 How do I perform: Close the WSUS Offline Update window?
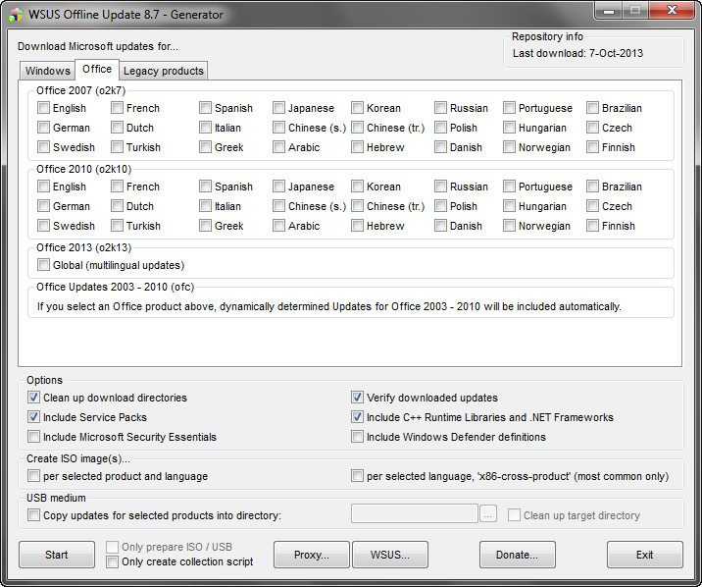pos(672,11)
